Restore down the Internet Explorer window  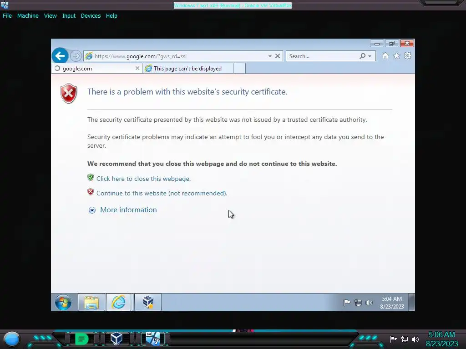tap(392, 44)
